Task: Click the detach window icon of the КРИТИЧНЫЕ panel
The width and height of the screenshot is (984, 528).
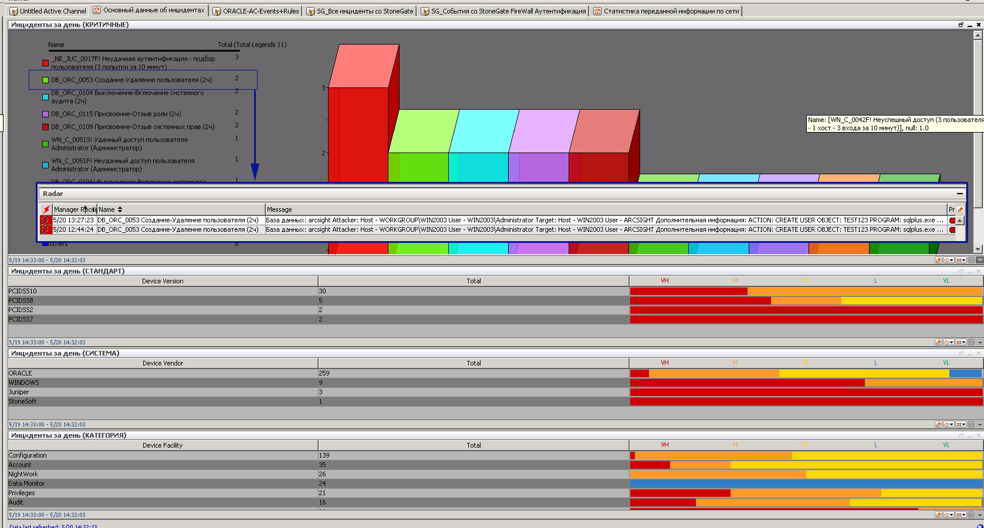Action: [x=961, y=25]
